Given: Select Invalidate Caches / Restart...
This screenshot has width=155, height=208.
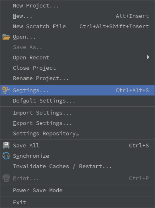Looking at the screenshot, I should pyautogui.click(x=77, y=166).
